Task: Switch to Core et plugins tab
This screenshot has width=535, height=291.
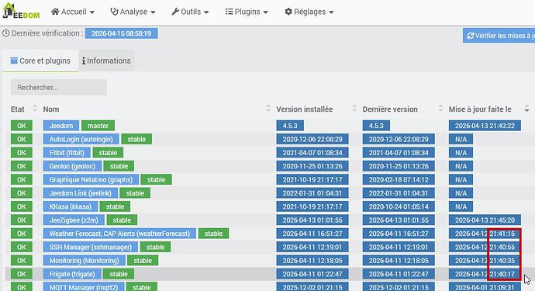Action: click(40, 61)
